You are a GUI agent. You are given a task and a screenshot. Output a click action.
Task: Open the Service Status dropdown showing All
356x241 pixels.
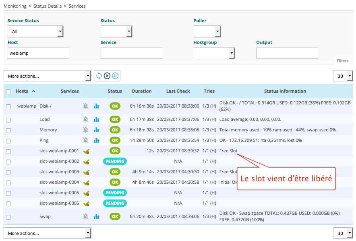pos(35,31)
